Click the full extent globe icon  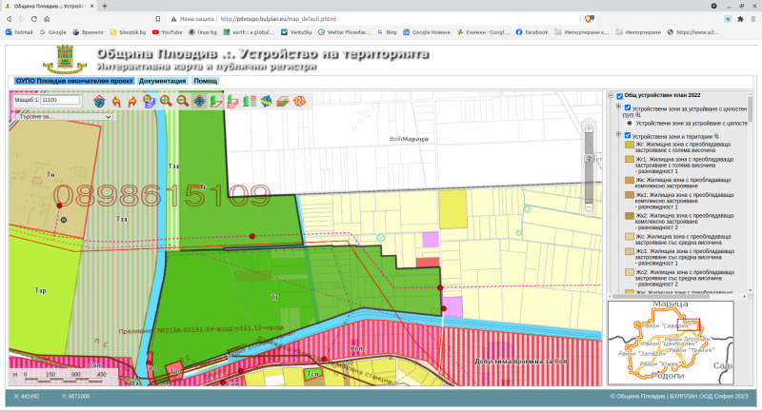click(x=99, y=100)
